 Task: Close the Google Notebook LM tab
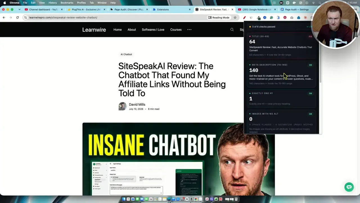[275, 10]
